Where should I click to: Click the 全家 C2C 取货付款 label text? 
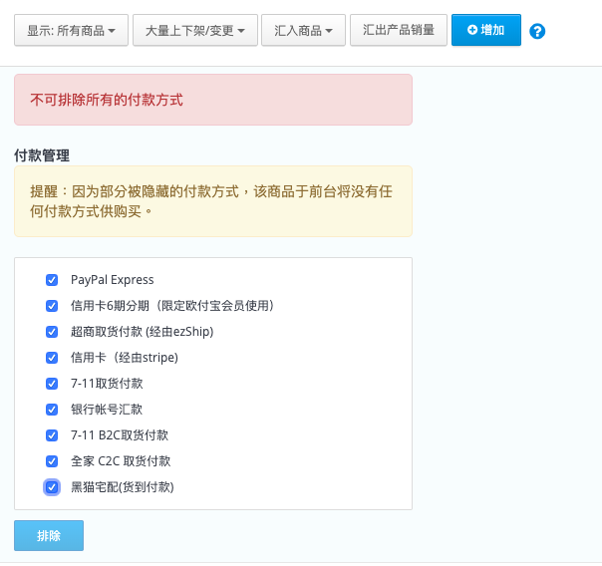click(x=121, y=460)
